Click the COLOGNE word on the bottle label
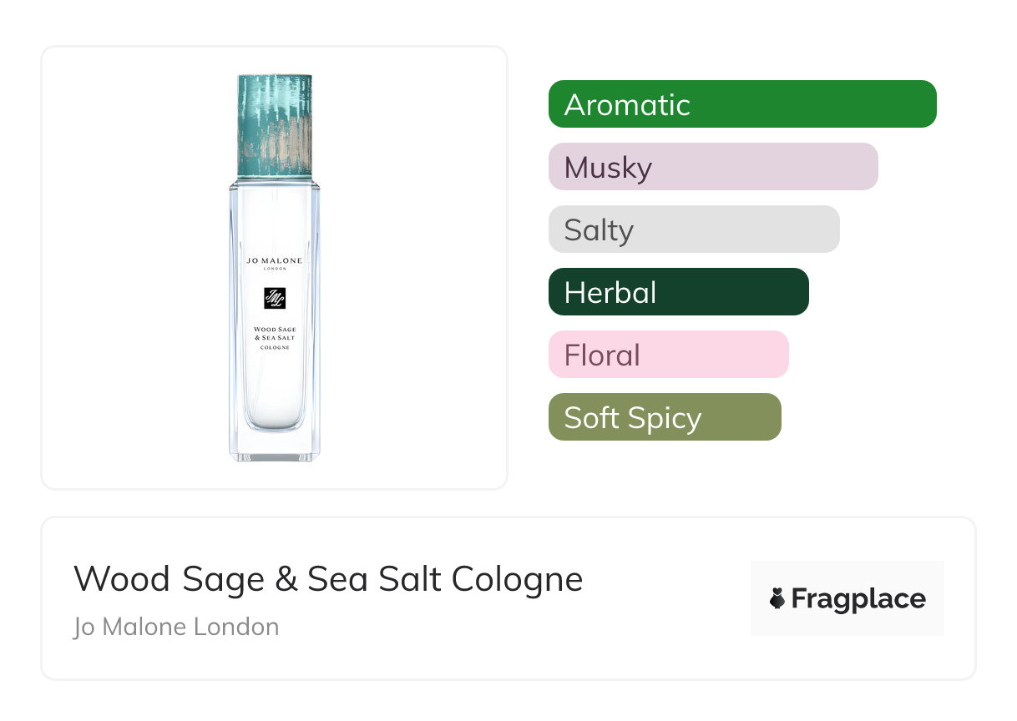 [275, 347]
